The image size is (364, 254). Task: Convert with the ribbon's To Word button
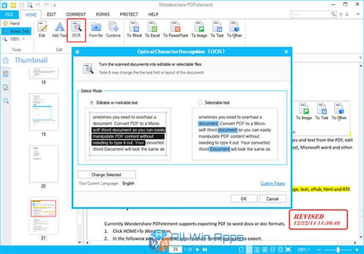pyautogui.click(x=134, y=30)
